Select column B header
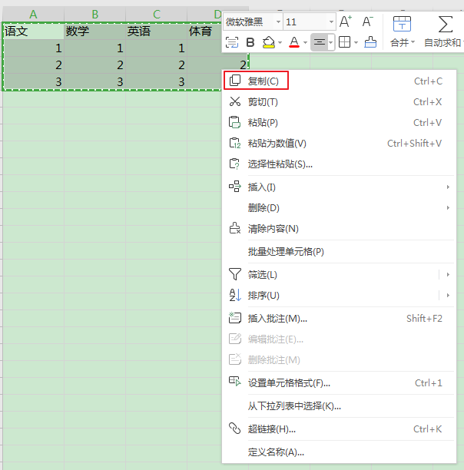This screenshot has height=470, width=464. pyautogui.click(x=95, y=14)
